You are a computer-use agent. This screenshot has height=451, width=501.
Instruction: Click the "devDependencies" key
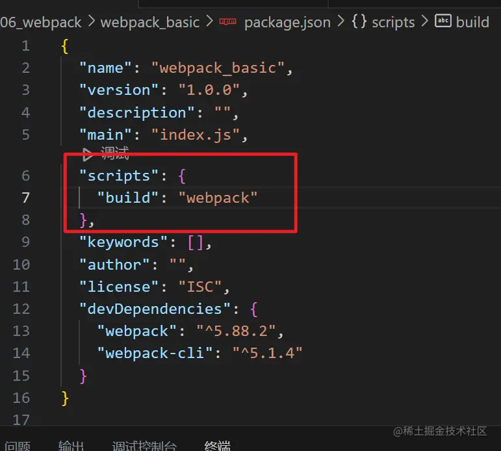coord(155,309)
